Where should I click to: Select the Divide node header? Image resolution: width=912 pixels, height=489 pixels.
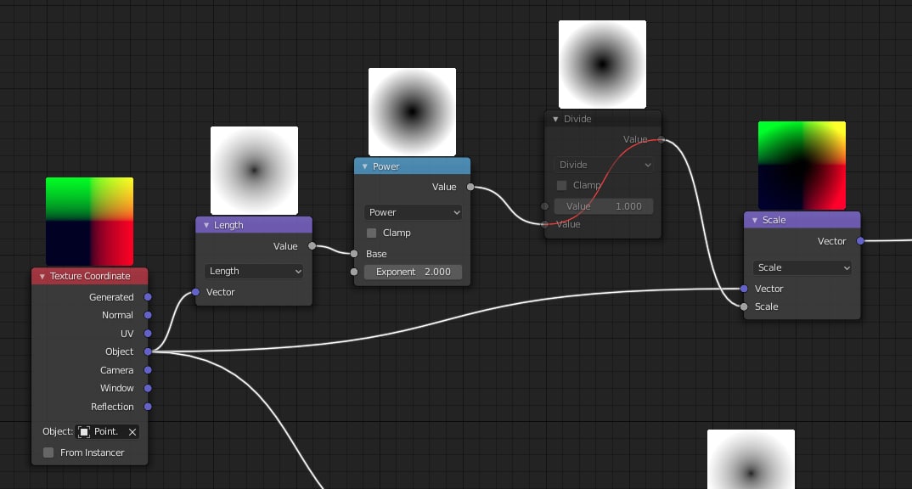(x=603, y=119)
